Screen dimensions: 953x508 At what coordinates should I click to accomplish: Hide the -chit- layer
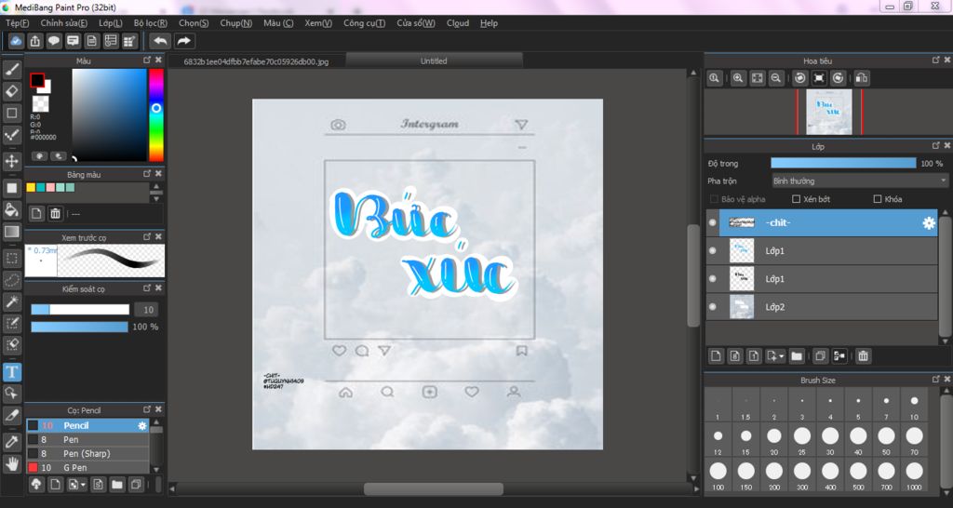point(712,222)
